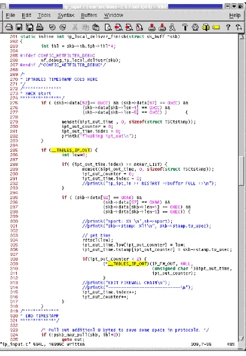Click the Redo toolbar icon
Viewport: 246px width, 356px height.
pyautogui.click(x=63, y=27)
